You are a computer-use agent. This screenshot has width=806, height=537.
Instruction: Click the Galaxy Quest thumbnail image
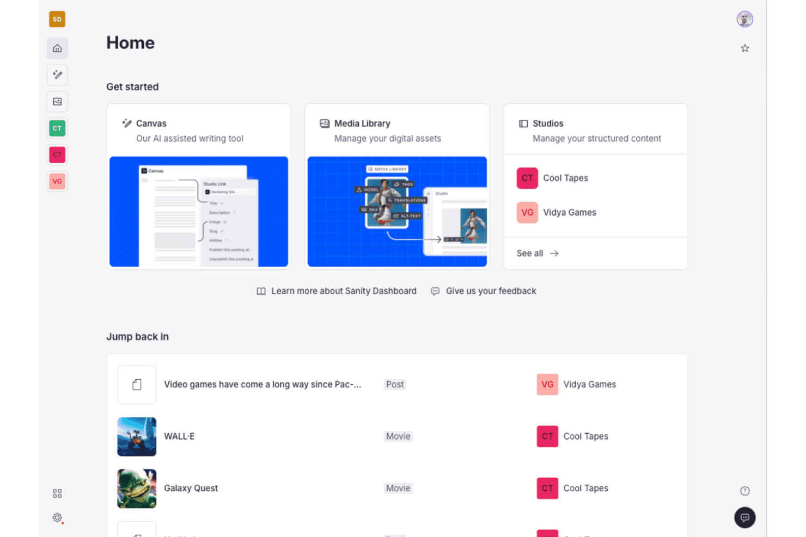point(137,489)
